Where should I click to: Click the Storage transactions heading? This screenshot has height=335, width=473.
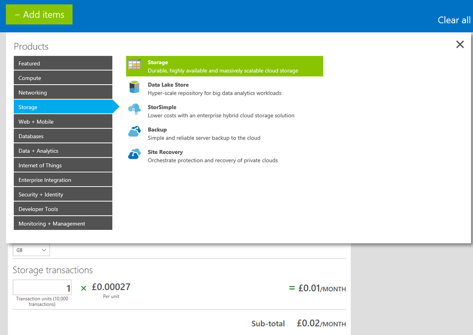(x=53, y=270)
